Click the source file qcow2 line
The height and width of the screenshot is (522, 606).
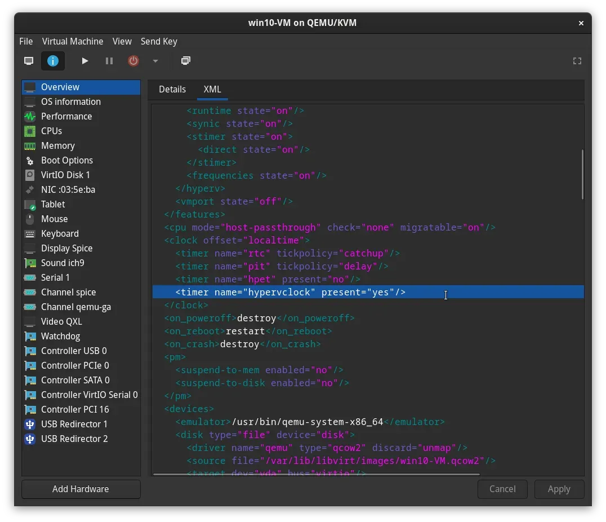tap(341, 461)
